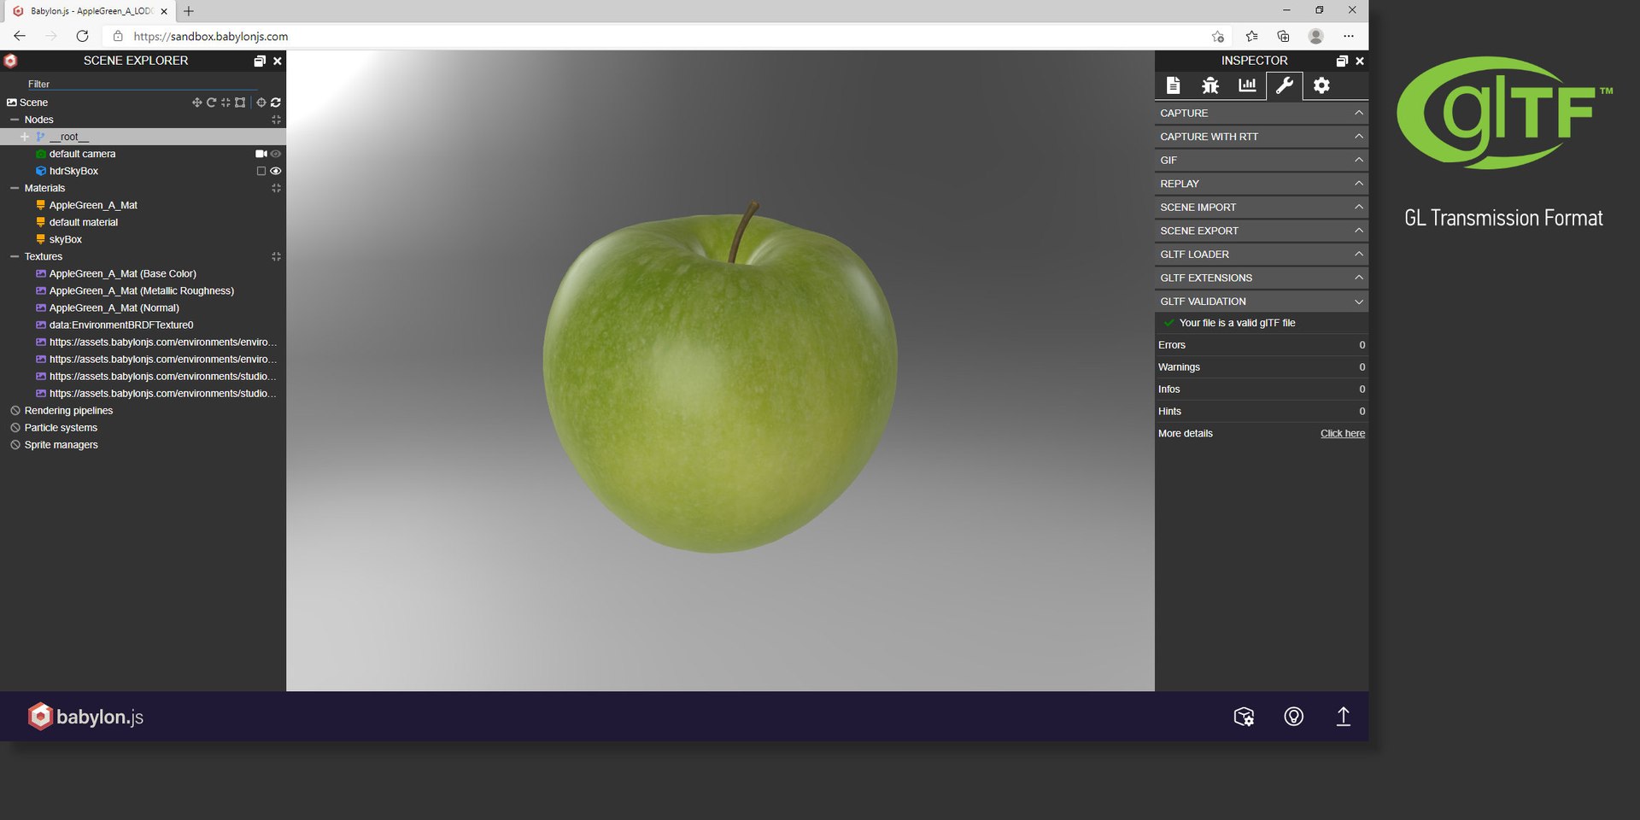Collapse the Materials tree section
1640x820 pixels.
[x=15, y=188]
